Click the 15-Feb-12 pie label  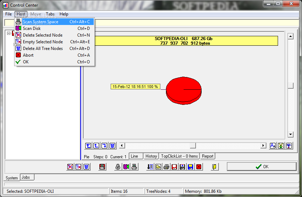[x=135, y=87]
